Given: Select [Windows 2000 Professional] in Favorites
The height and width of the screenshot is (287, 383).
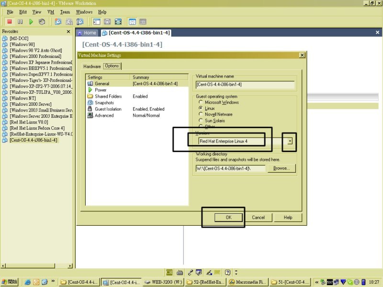Looking at the screenshot, I should pos(35,56).
